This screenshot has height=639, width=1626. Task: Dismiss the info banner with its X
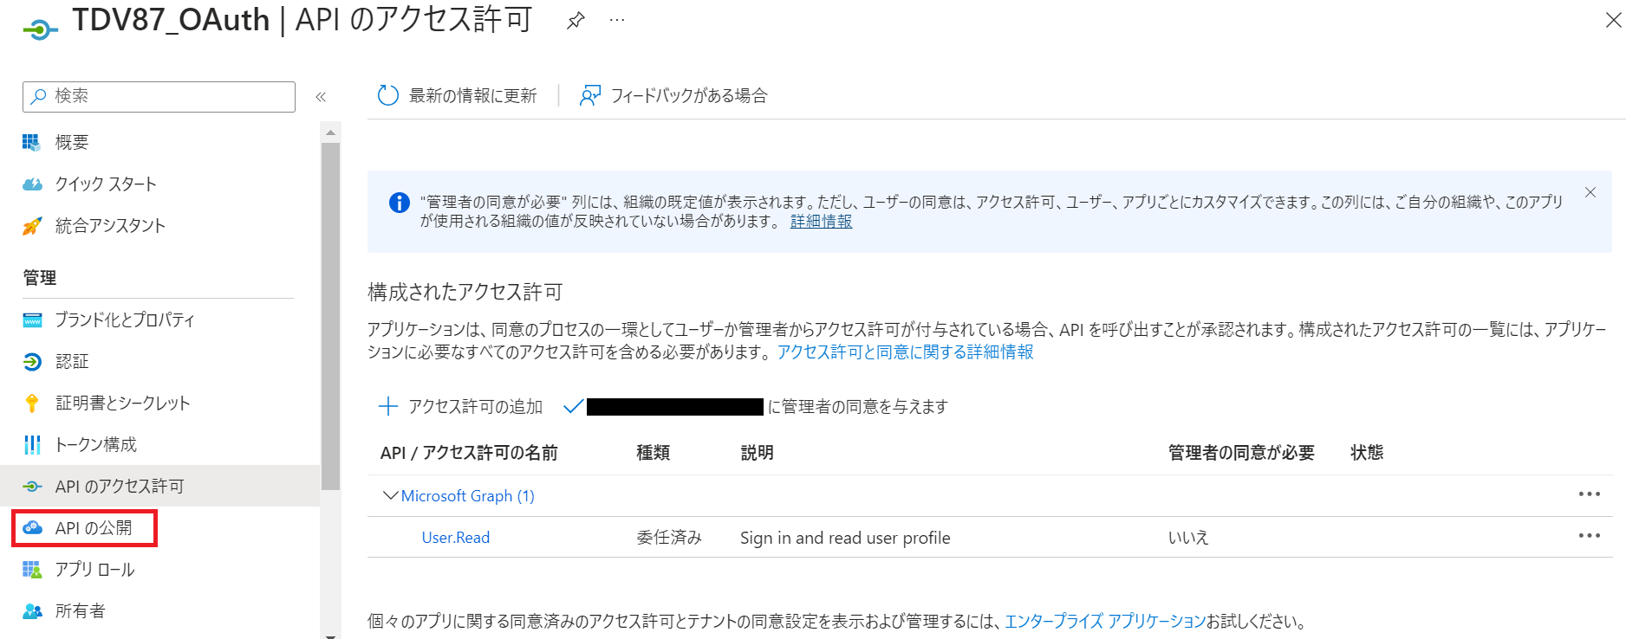(x=1590, y=192)
